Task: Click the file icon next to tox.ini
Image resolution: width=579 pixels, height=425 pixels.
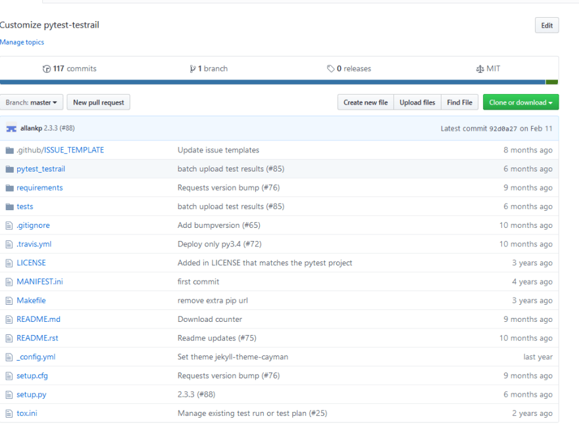Action: [x=9, y=414]
